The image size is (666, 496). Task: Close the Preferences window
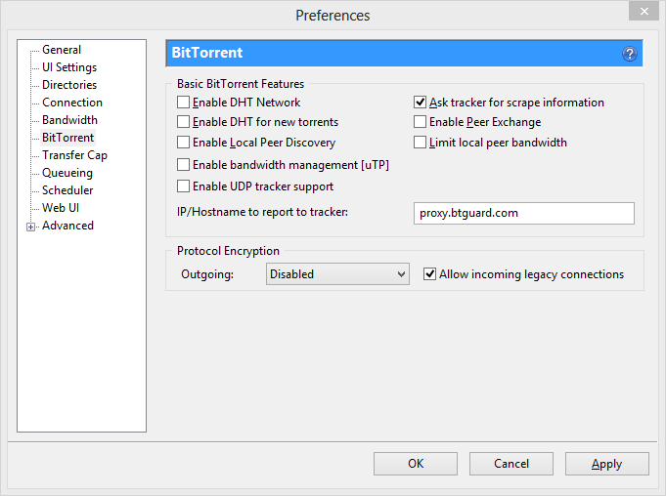[642, 12]
